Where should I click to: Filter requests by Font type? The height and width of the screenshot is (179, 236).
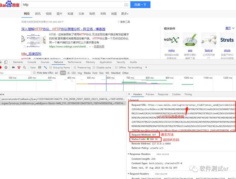pyautogui.click(x=95, y=73)
